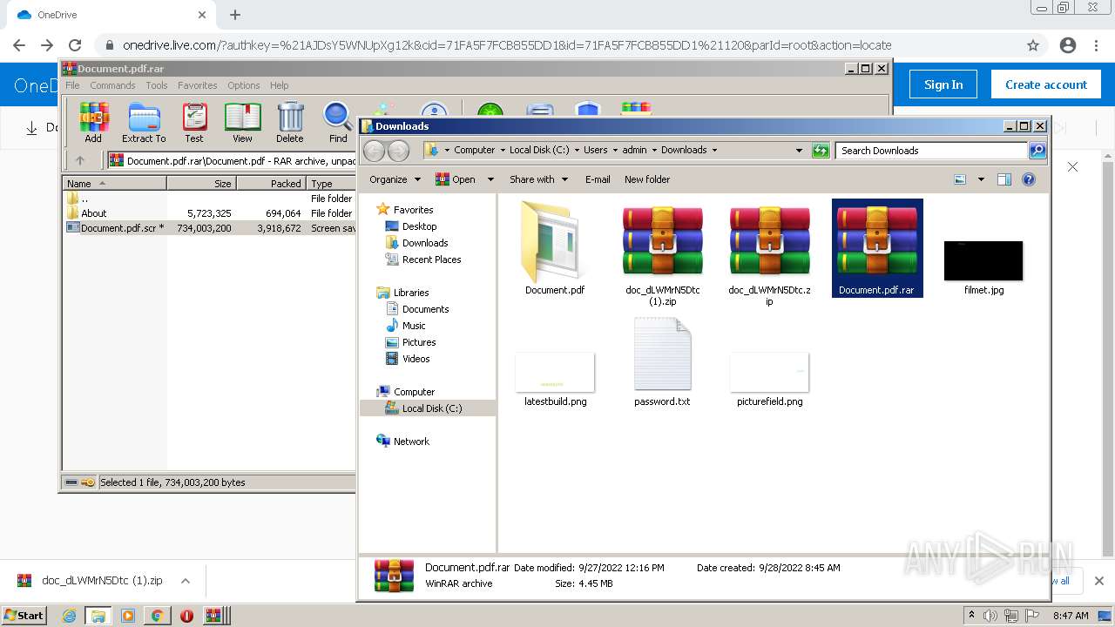Click the Create account button
The image size is (1115, 627).
(x=1046, y=84)
